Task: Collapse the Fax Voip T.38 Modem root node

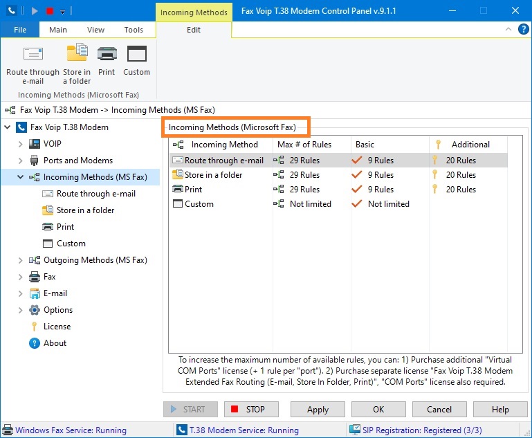Action: 7,127
